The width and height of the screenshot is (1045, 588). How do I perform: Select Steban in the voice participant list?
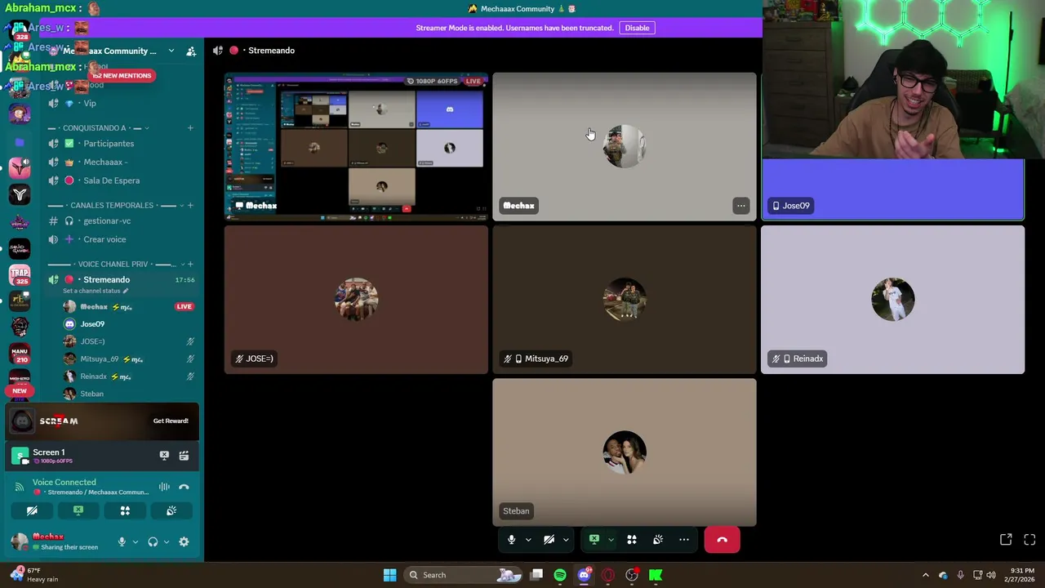click(x=129, y=394)
